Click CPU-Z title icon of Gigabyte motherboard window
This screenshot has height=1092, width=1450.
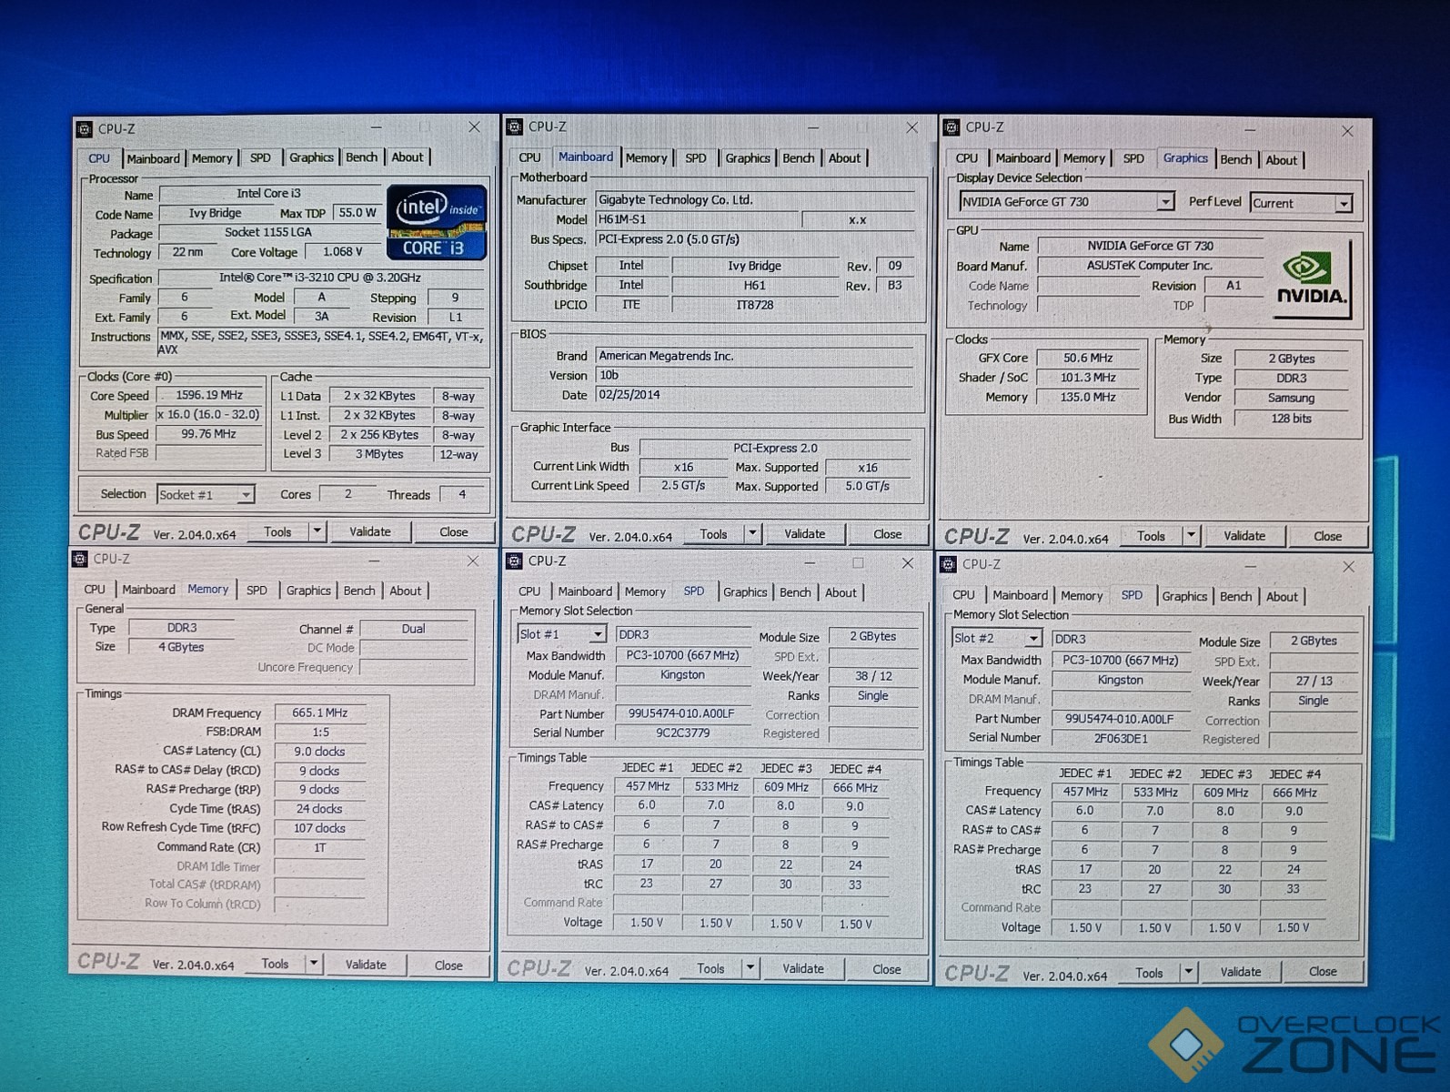point(515,127)
